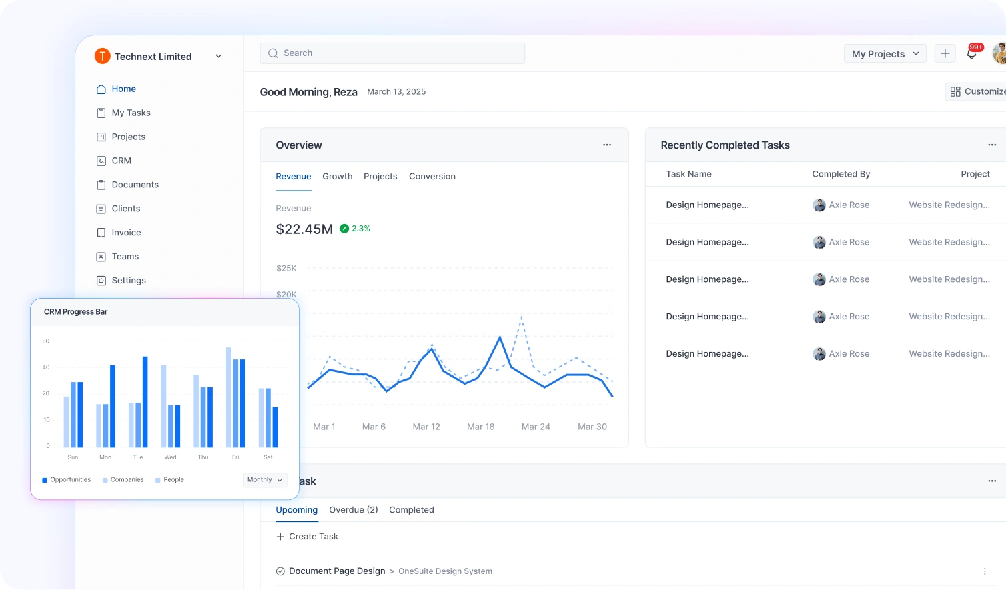The image size is (1006, 590).
Task: Switch to the Conversion tab
Action: coord(432,177)
